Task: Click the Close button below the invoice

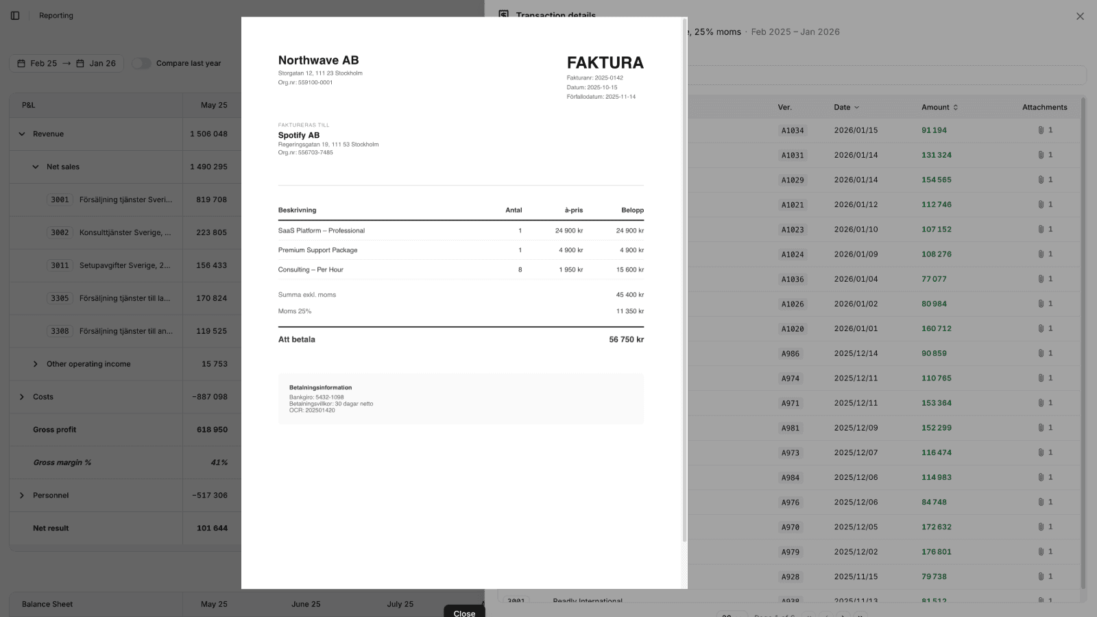Action: [x=464, y=612]
